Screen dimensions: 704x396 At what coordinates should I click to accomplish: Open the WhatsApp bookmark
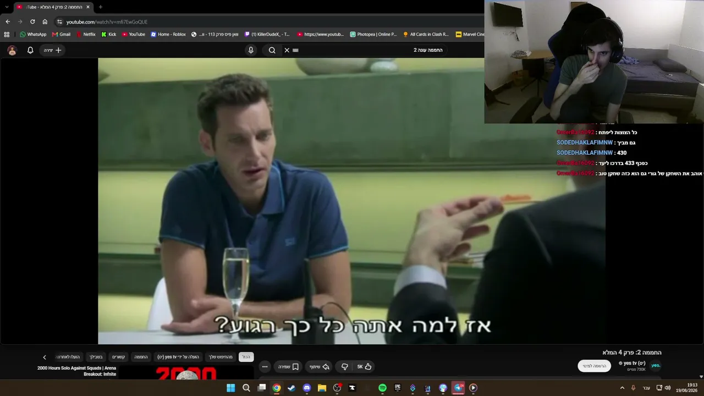(x=33, y=34)
